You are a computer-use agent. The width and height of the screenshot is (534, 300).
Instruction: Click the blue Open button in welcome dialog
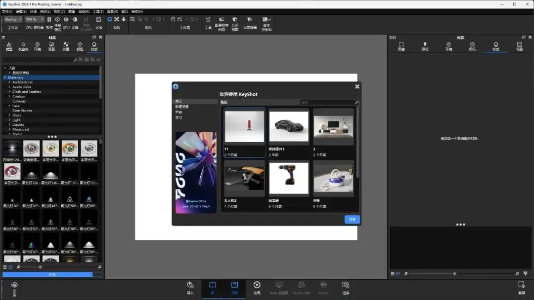(x=352, y=220)
